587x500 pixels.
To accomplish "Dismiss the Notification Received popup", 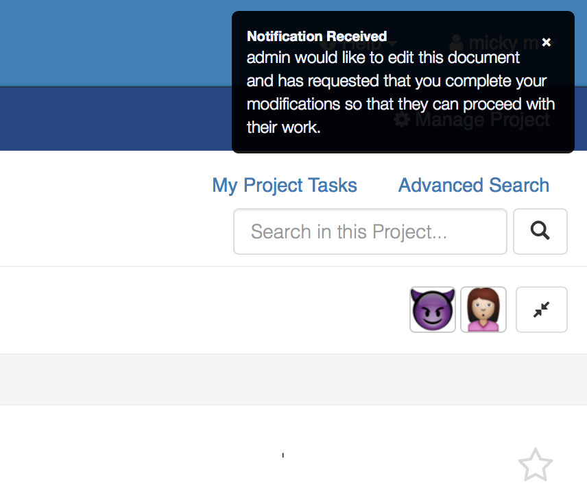I will pos(546,42).
